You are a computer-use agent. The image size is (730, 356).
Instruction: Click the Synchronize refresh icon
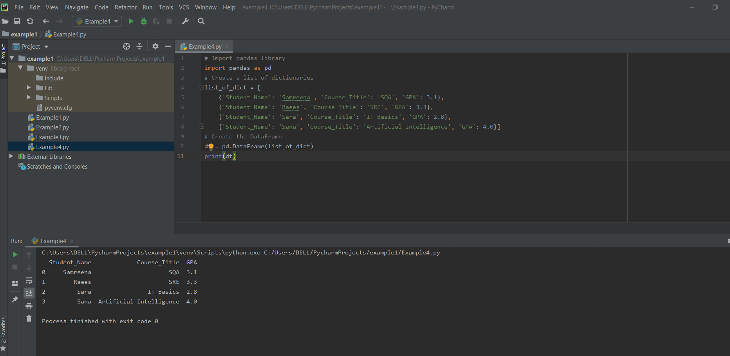30,21
